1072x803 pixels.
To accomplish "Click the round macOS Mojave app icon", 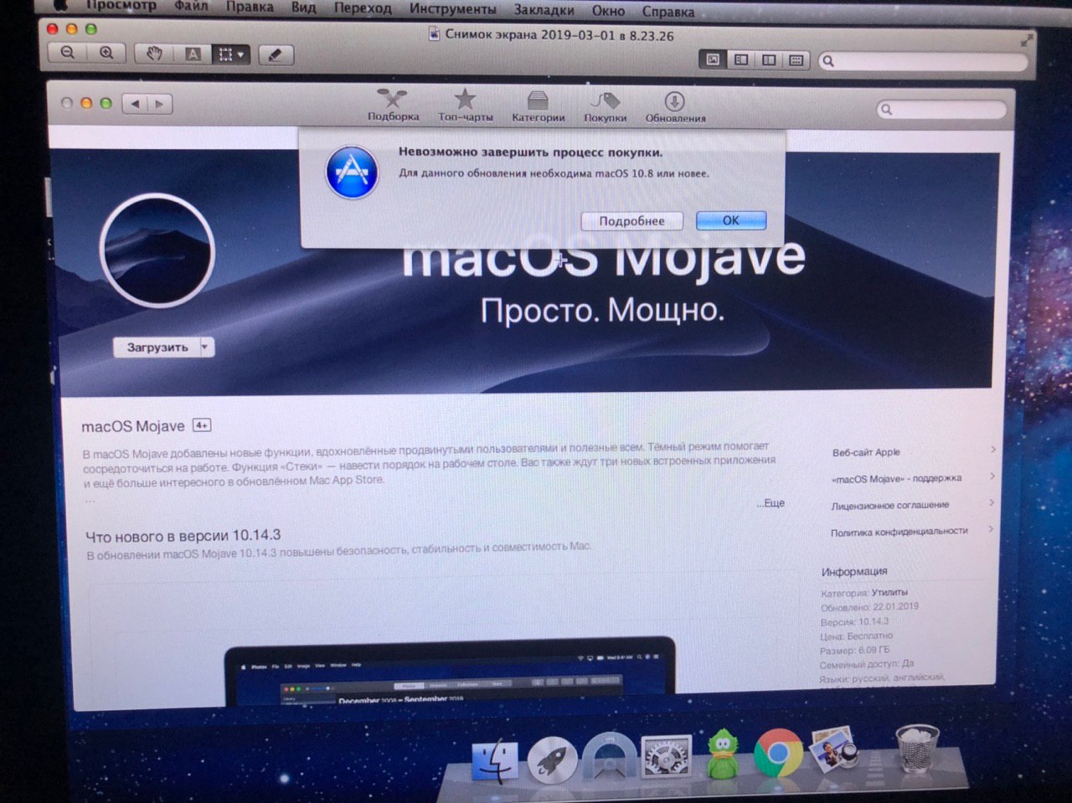I will 157,252.
